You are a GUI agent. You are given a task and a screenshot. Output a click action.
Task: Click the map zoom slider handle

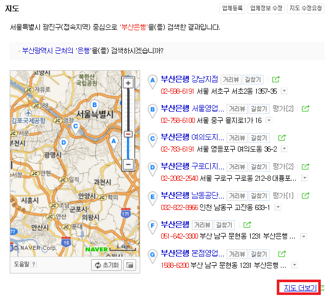tap(128, 134)
